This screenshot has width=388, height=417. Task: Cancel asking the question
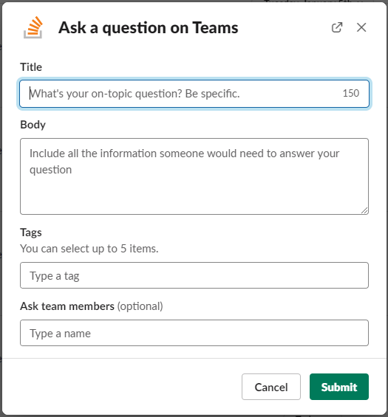click(271, 387)
